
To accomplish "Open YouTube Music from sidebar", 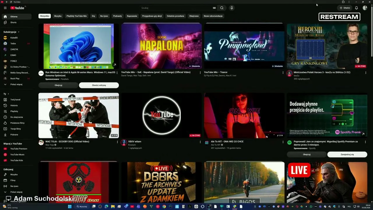I will (17, 155).
